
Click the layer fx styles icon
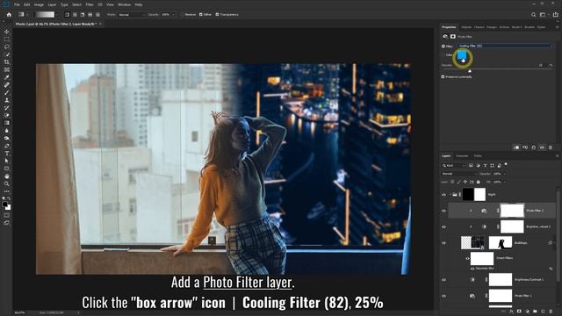click(511, 312)
